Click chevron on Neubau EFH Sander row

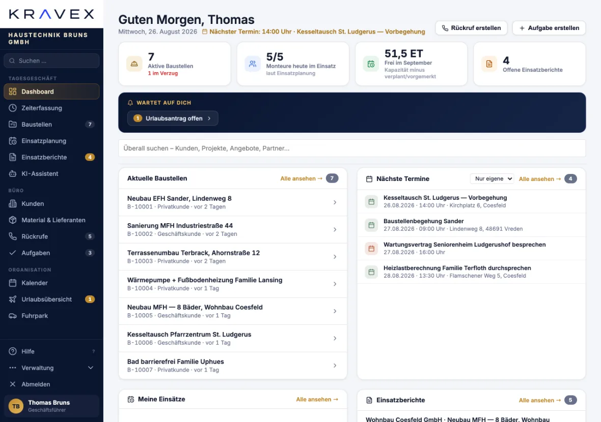(335, 202)
